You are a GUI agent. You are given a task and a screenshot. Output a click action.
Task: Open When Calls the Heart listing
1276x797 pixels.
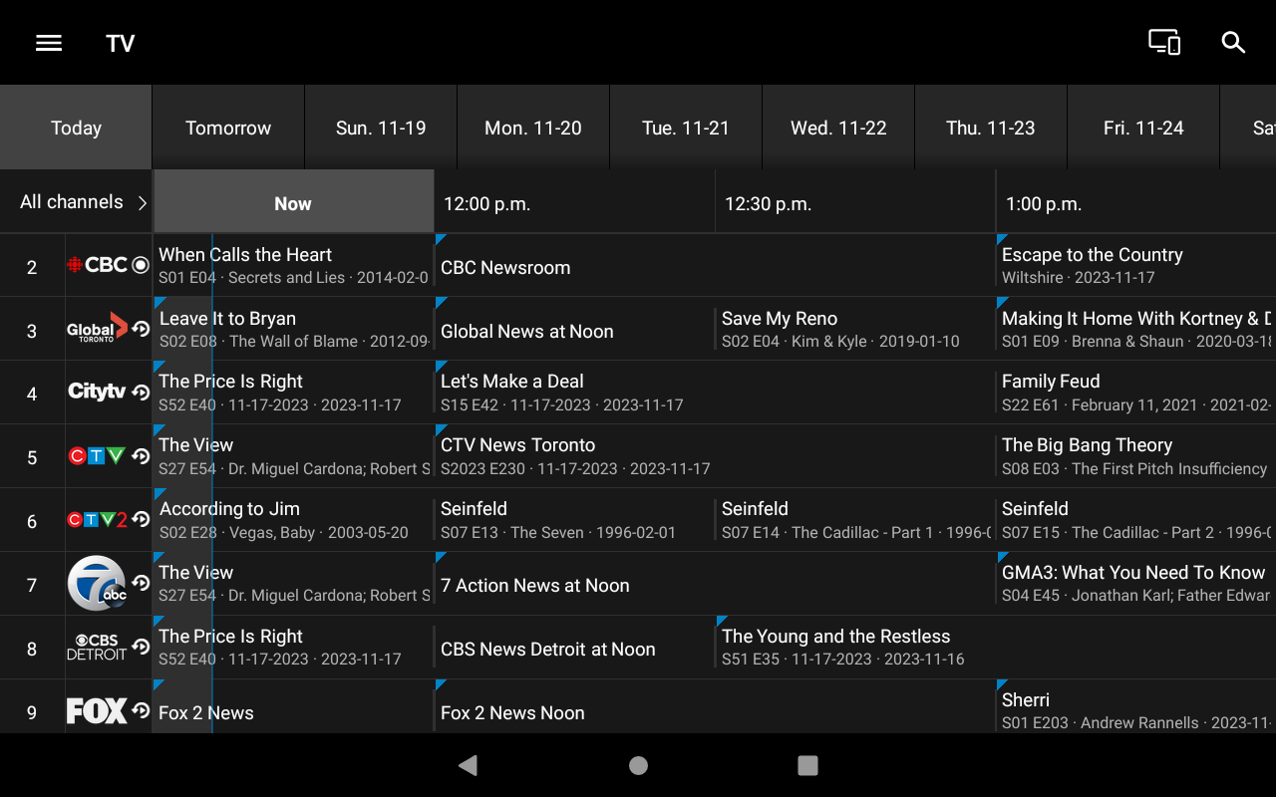pyautogui.click(x=293, y=265)
